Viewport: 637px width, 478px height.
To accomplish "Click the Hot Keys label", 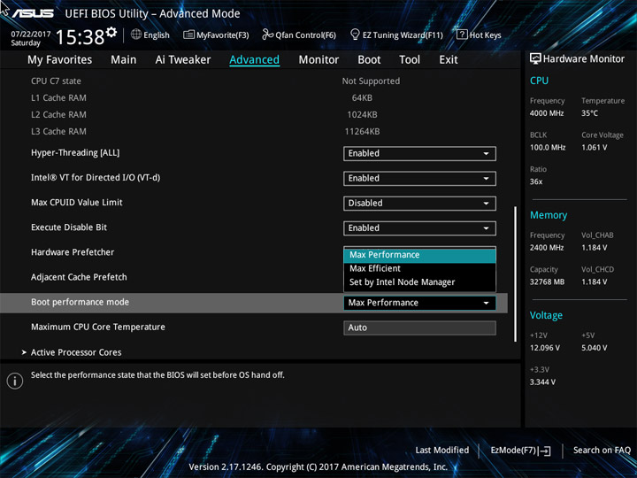I will 485,35.
